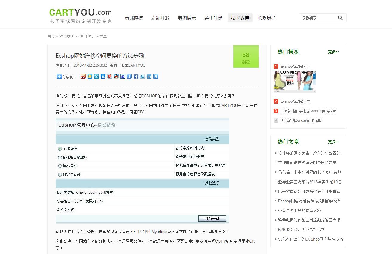The width and height of the screenshot is (392, 254).
Task: Open article 马化腾：未来互联网的七个路标
Action: pos(310,172)
